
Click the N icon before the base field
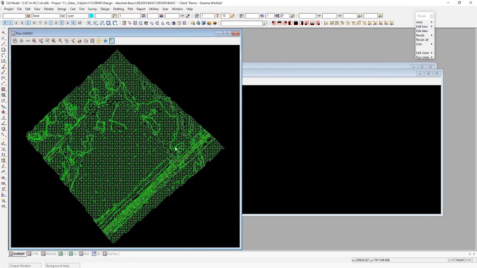[x=28, y=16]
